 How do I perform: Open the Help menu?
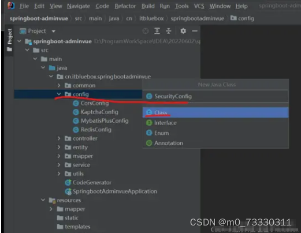pyautogui.click(x=241, y=6)
